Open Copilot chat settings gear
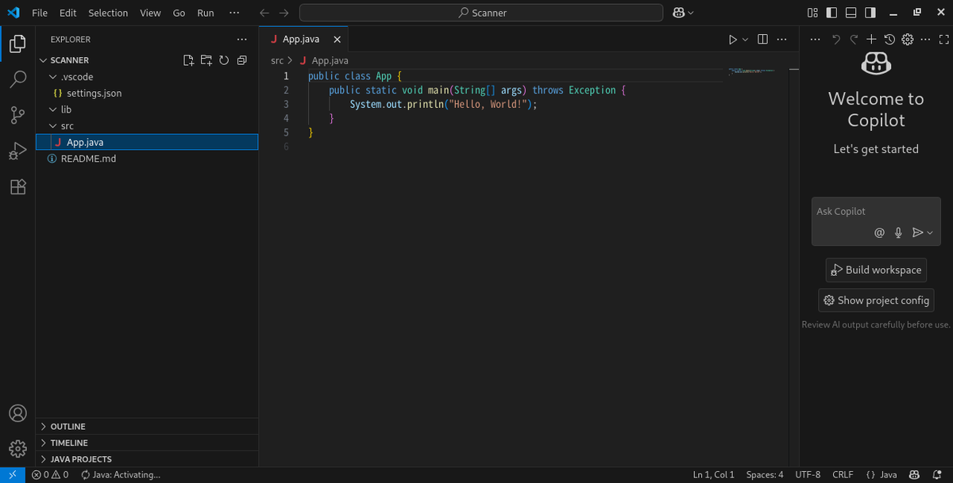The width and height of the screenshot is (953, 483). pyautogui.click(x=908, y=39)
